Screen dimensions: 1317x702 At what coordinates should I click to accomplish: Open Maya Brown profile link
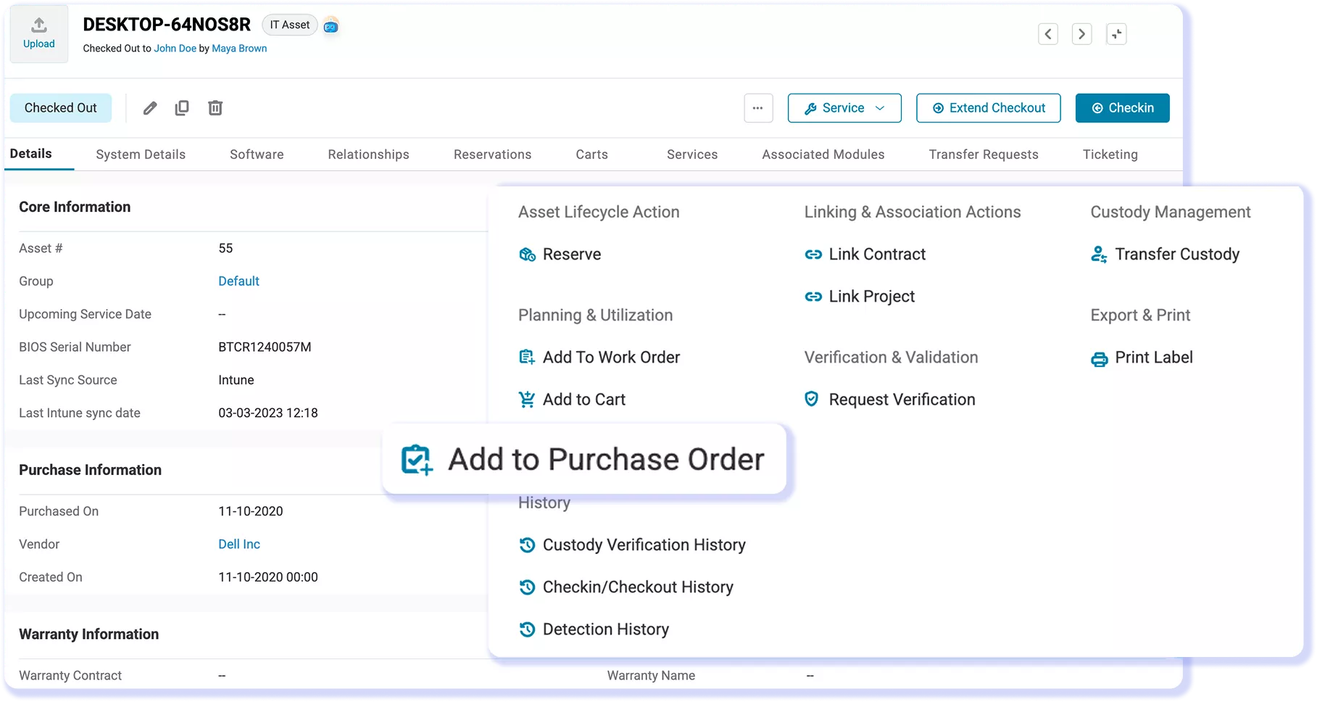(239, 49)
